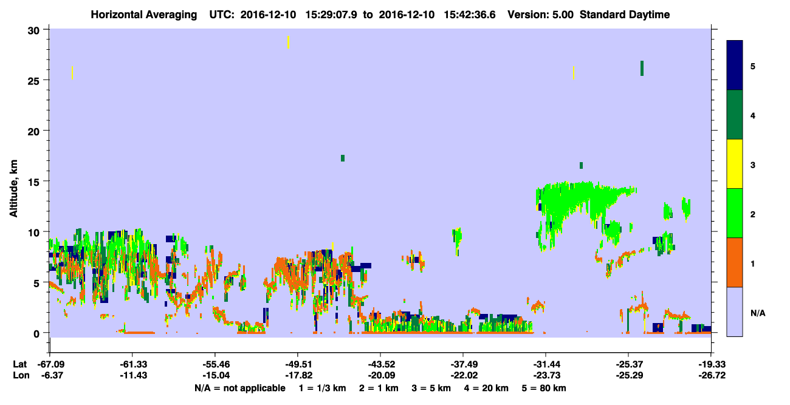Click the dark green level 4 color swatch

[735, 115]
